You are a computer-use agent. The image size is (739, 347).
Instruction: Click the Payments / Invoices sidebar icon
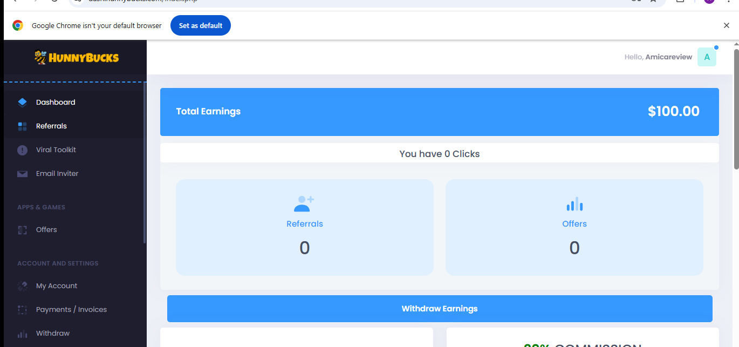coord(22,310)
